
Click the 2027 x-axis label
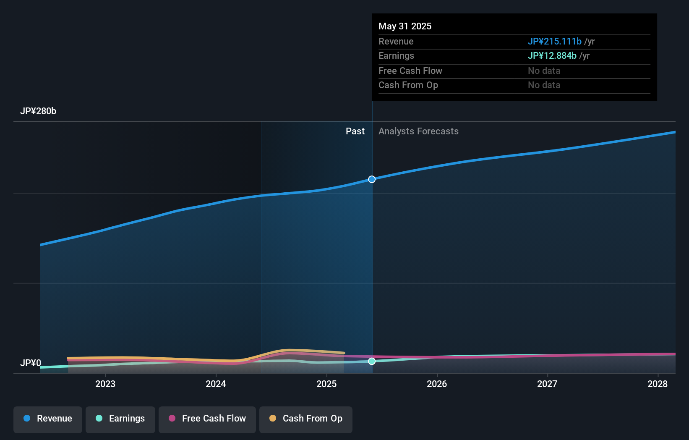tap(547, 384)
